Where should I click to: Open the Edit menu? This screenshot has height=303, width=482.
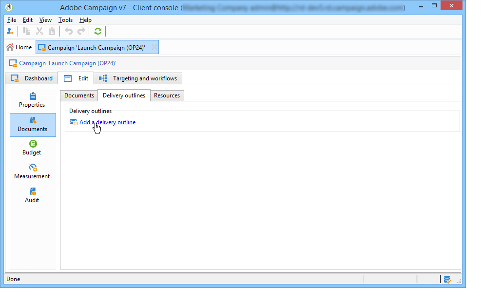pyautogui.click(x=28, y=20)
